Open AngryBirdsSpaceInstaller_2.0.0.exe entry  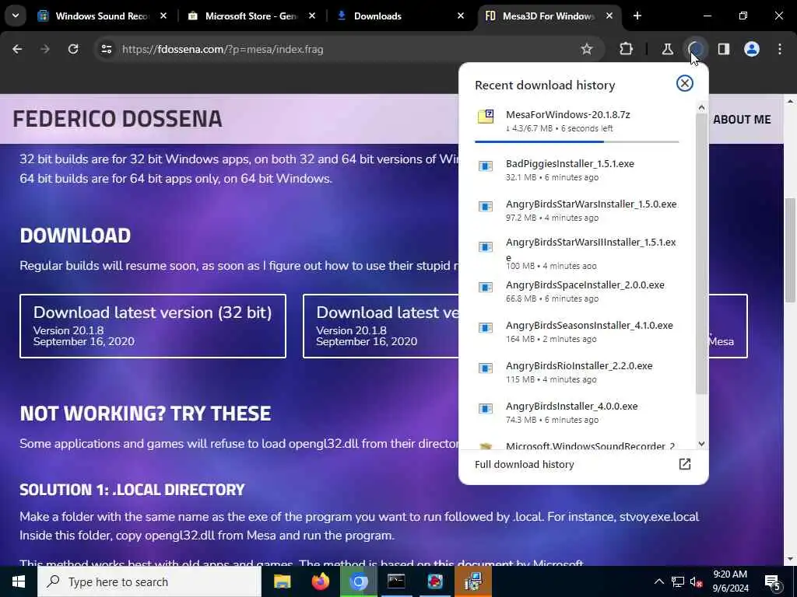point(577,292)
